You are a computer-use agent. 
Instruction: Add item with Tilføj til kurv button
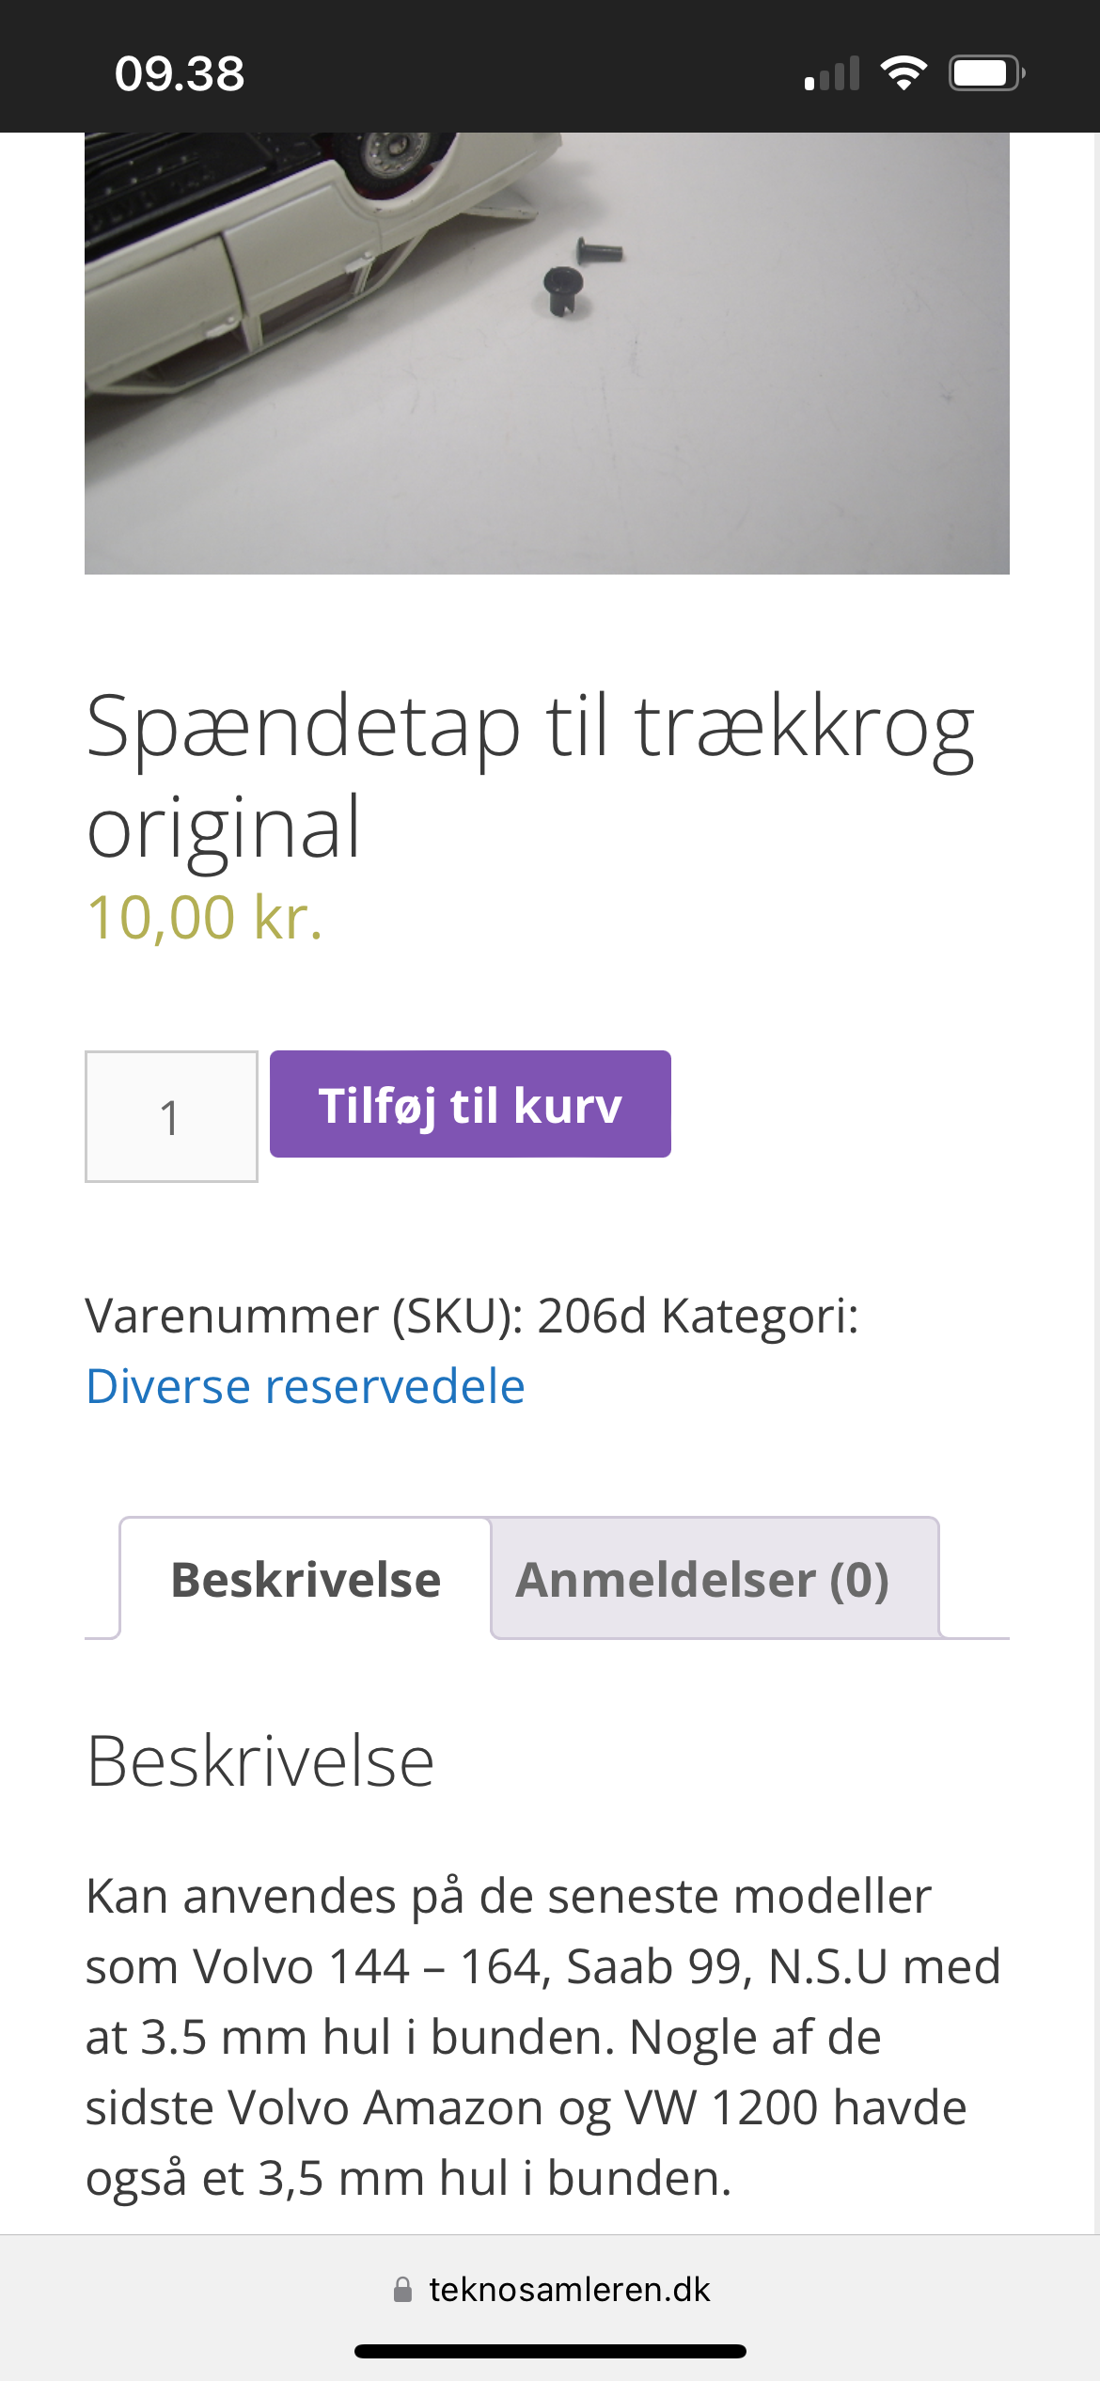pos(470,1104)
